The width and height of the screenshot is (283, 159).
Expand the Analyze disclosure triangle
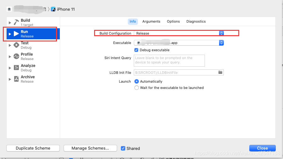pos(10,68)
